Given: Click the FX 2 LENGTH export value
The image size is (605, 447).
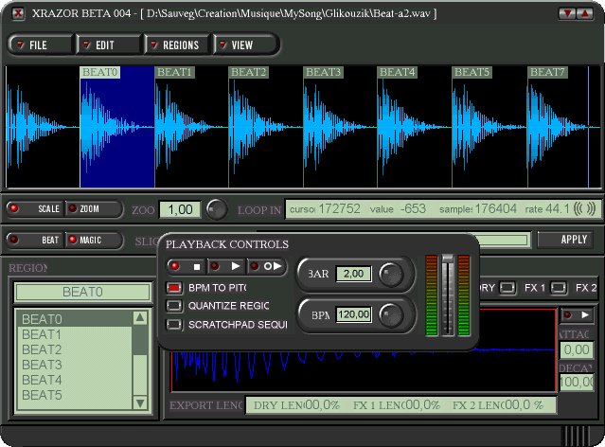Looking at the screenshot, I should click(524, 405).
